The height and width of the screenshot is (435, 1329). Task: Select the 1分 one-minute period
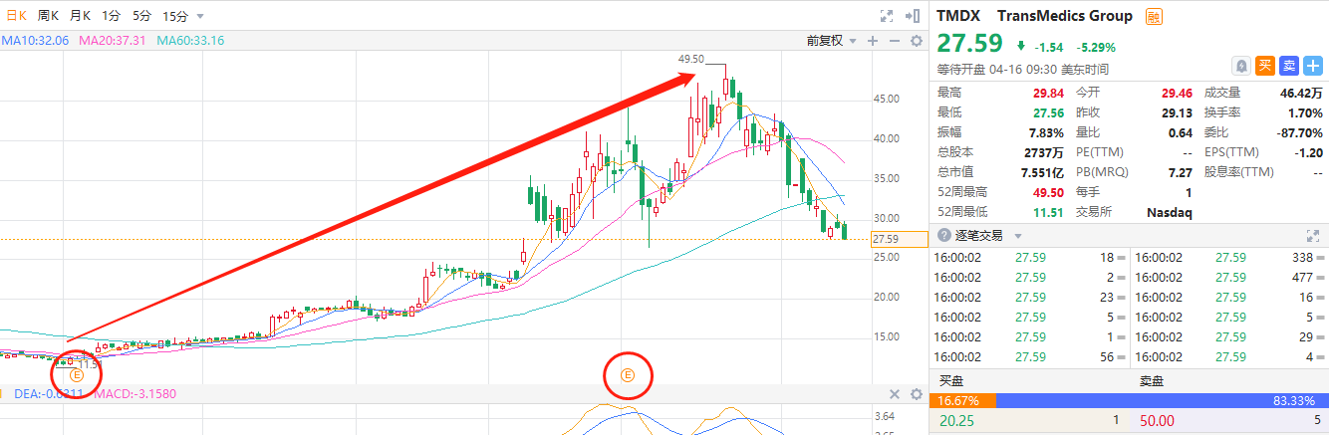(111, 16)
